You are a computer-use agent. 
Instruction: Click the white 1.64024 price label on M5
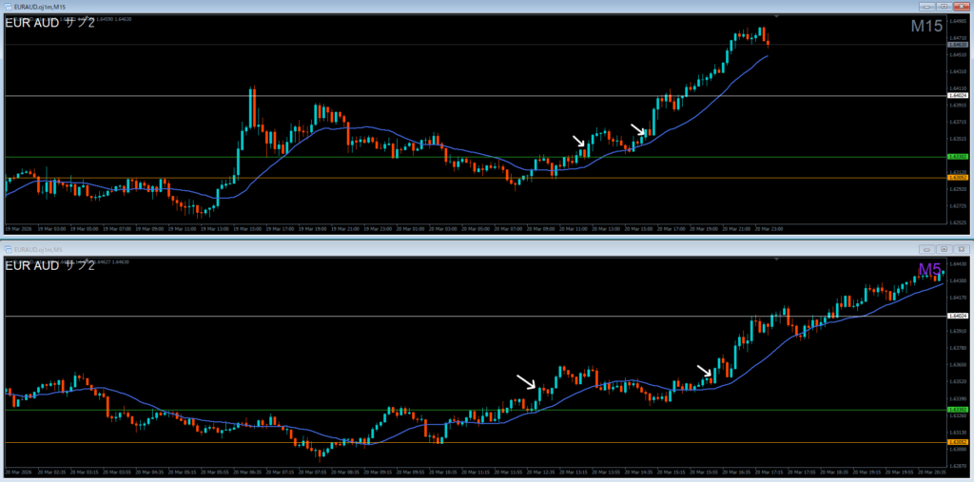pyautogui.click(x=958, y=316)
